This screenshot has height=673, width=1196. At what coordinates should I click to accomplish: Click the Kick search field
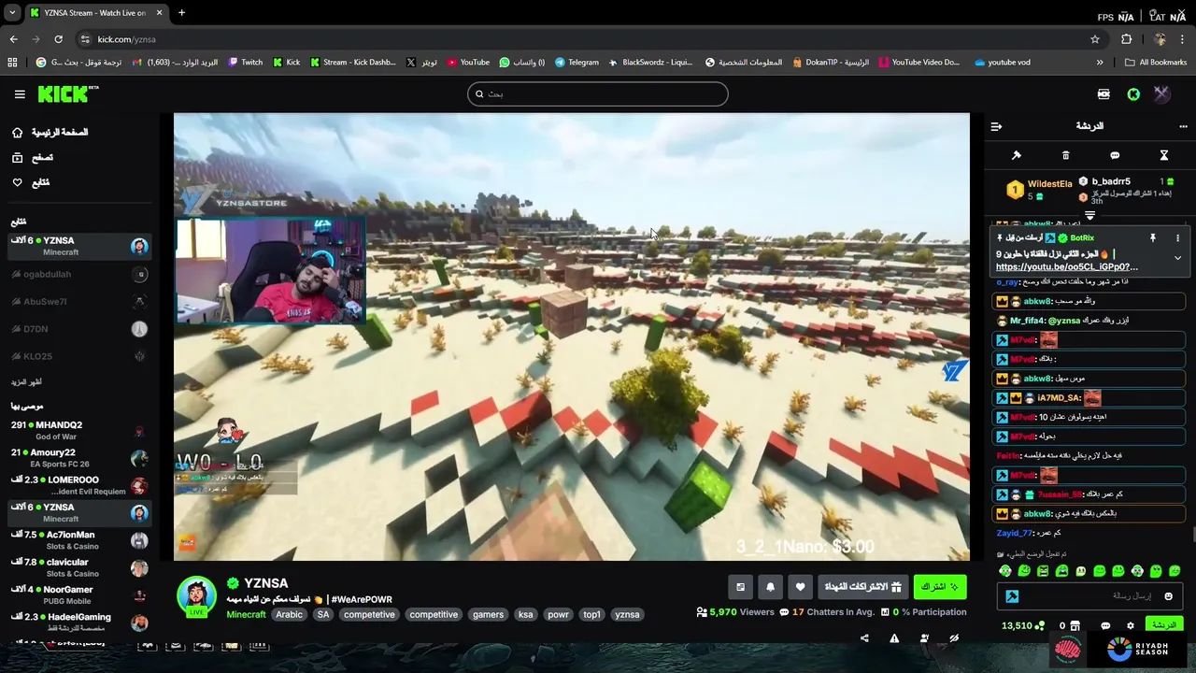pyautogui.click(x=598, y=93)
